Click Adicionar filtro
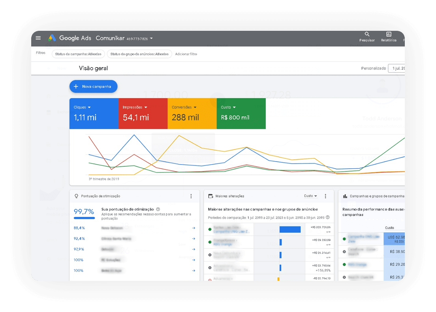Image resolution: width=436 pixels, height=312 pixels. pos(186,54)
